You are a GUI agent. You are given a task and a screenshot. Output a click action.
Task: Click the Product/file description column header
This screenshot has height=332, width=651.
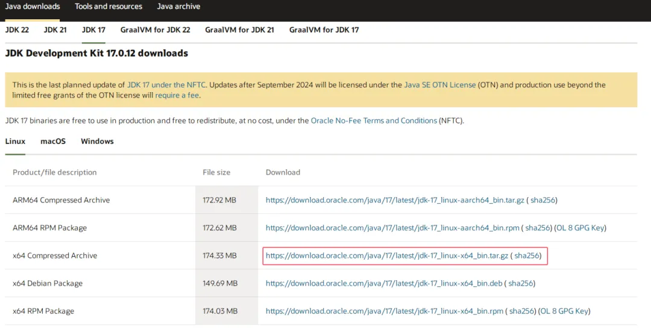[x=54, y=172]
